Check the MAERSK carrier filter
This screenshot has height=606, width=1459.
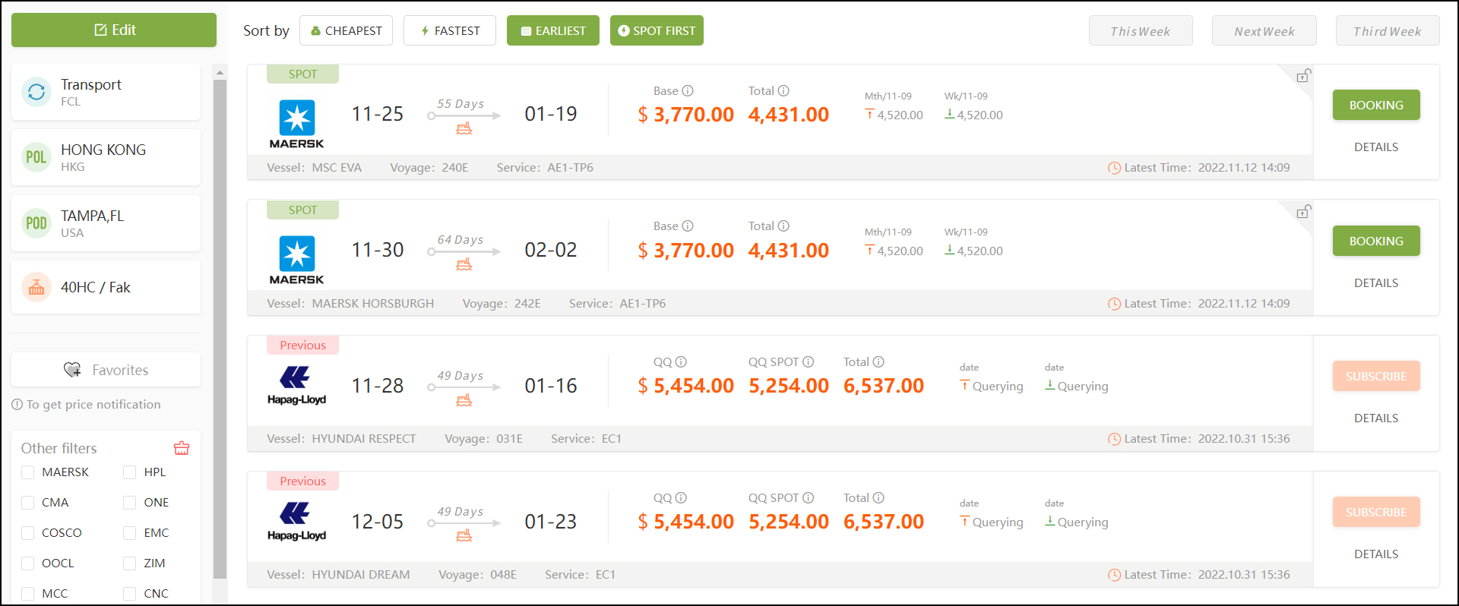[x=28, y=472]
